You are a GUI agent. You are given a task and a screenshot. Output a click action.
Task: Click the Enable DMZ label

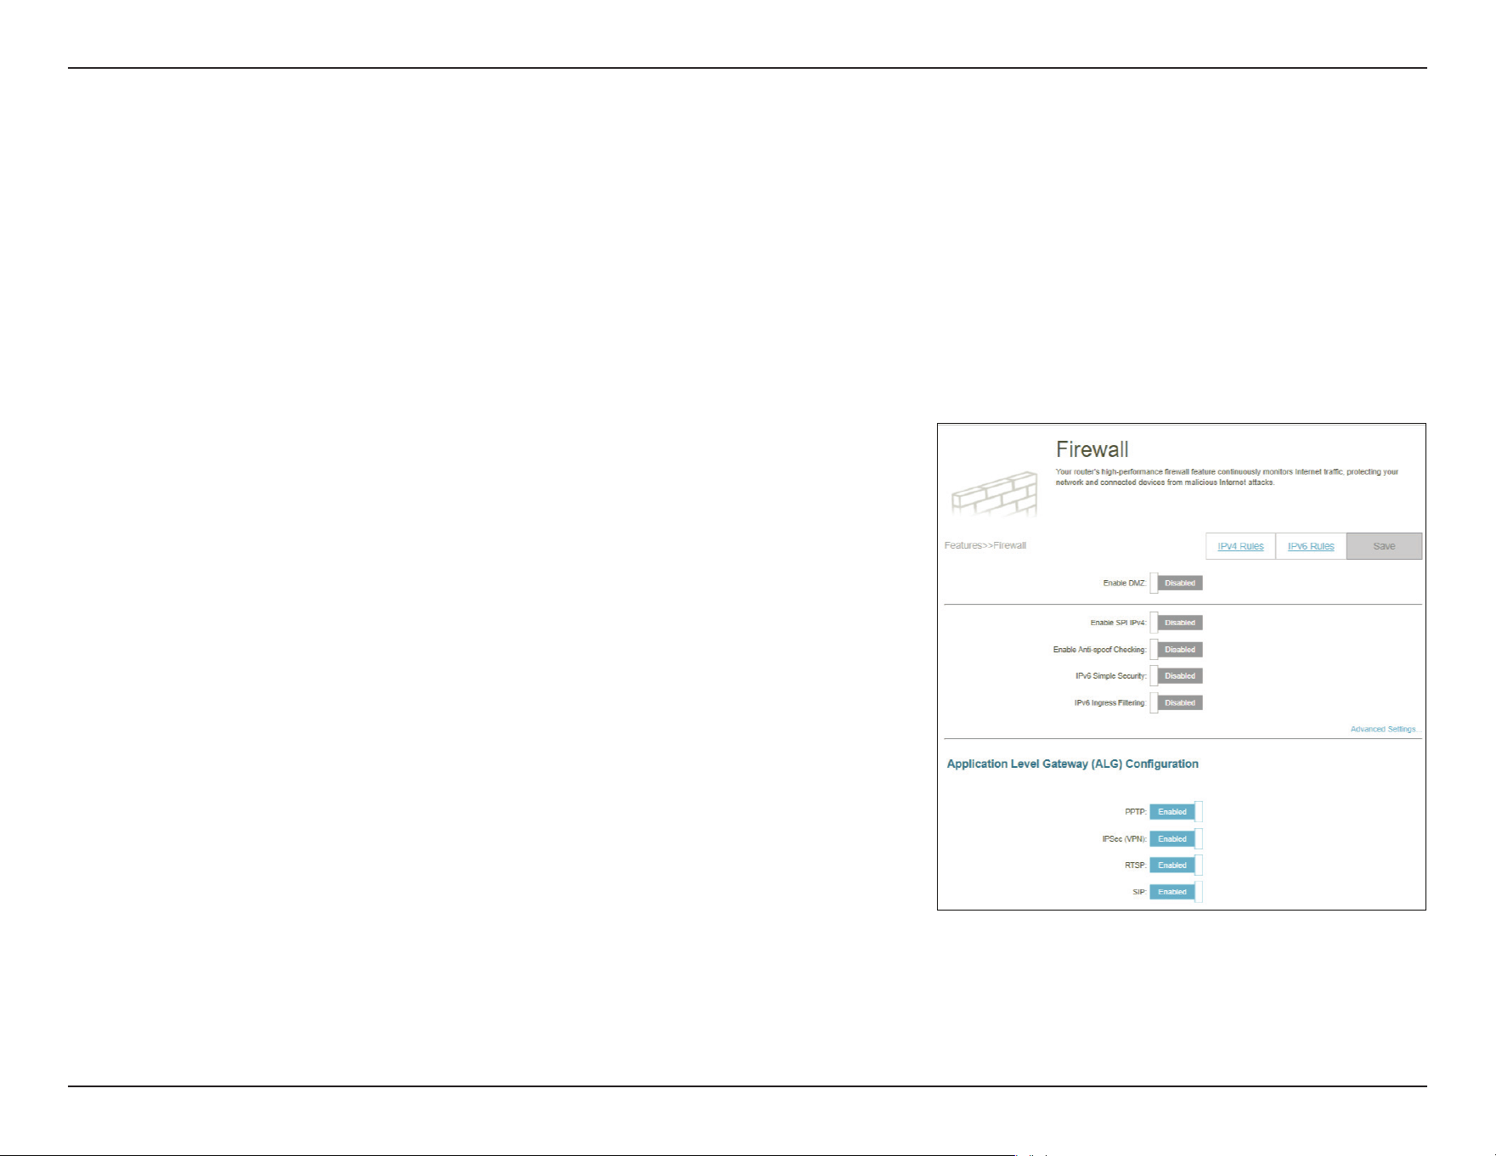coord(1125,584)
